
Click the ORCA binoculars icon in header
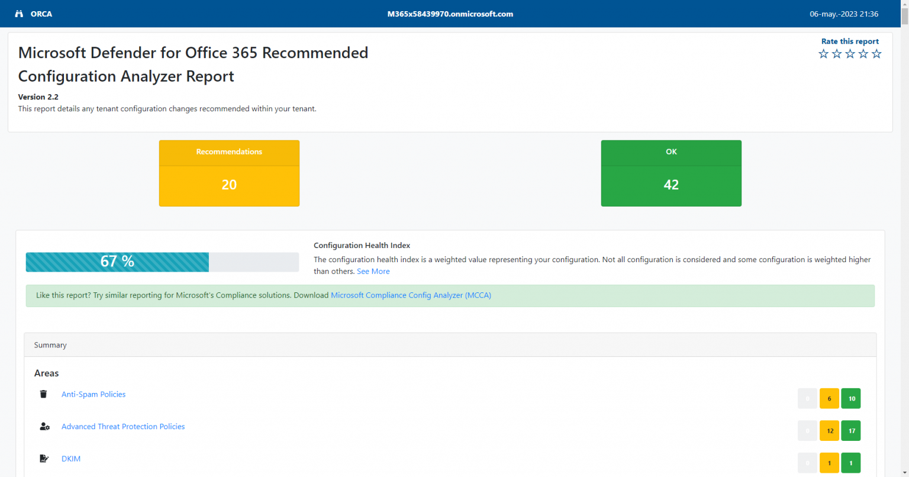[x=19, y=14]
